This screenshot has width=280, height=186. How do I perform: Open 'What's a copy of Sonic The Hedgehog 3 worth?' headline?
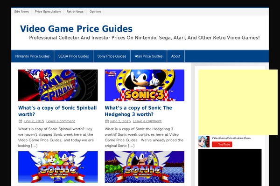coord(139,111)
